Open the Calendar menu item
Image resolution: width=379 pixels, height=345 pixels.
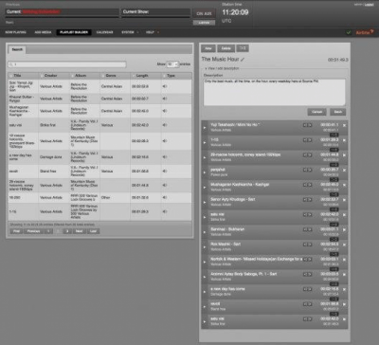(104, 32)
